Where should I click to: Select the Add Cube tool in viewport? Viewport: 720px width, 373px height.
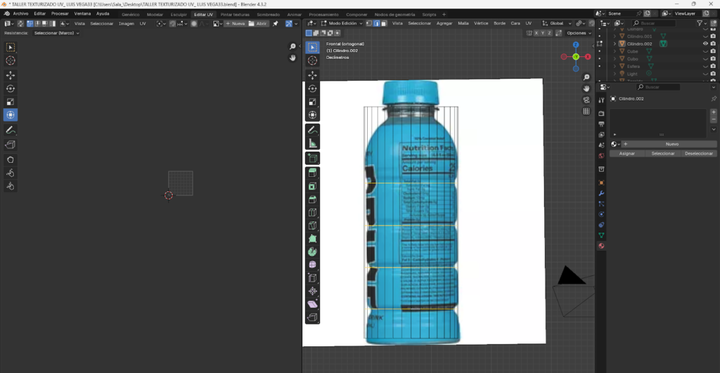(x=312, y=158)
